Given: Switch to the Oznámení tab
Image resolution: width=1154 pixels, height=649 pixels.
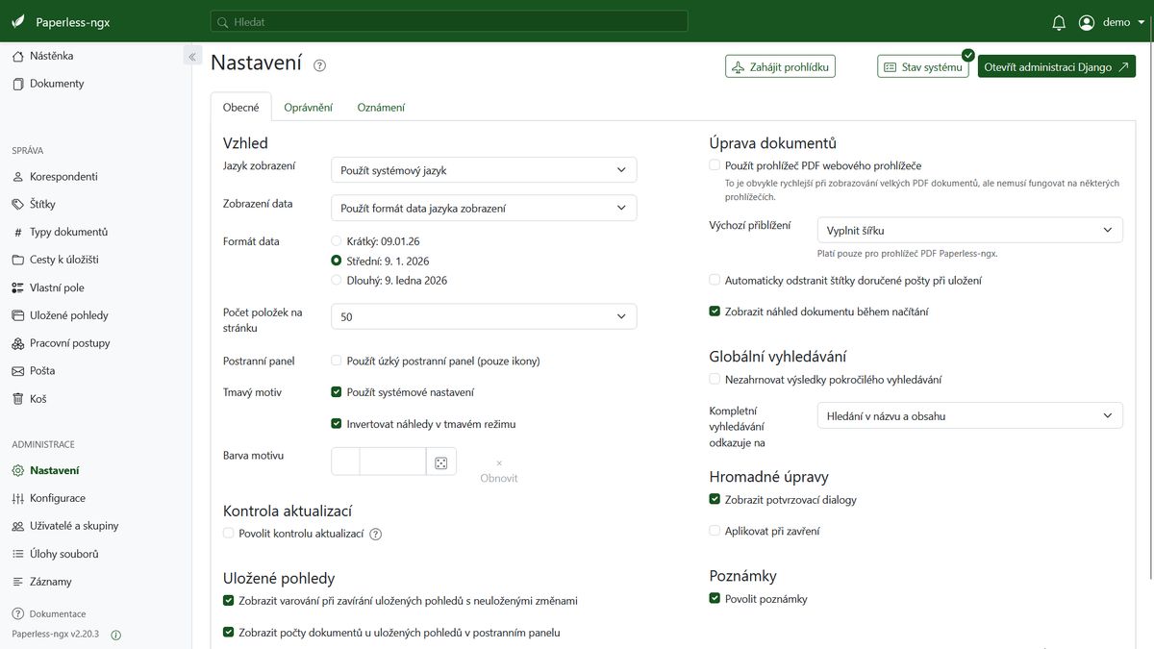Looking at the screenshot, I should pos(381,108).
